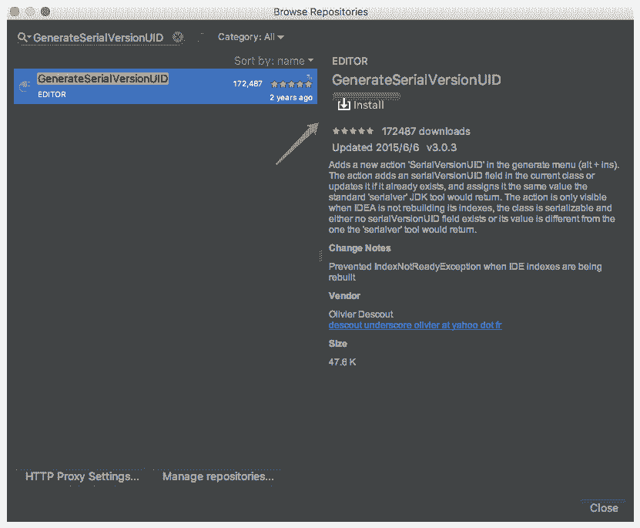Click the splitter handle between panels
Image resolution: width=640 pixels, height=528 pixels.
(x=320, y=256)
